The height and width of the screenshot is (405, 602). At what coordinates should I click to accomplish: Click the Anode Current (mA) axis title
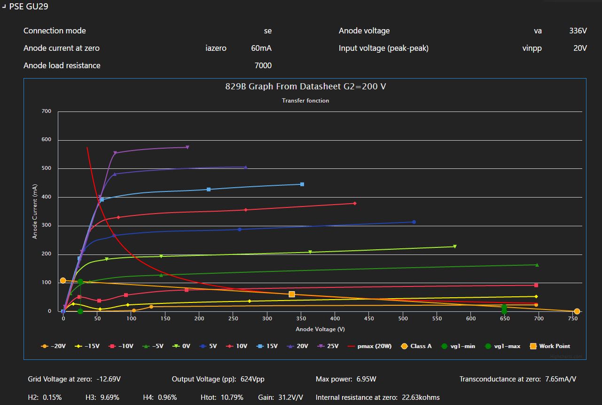coord(35,211)
